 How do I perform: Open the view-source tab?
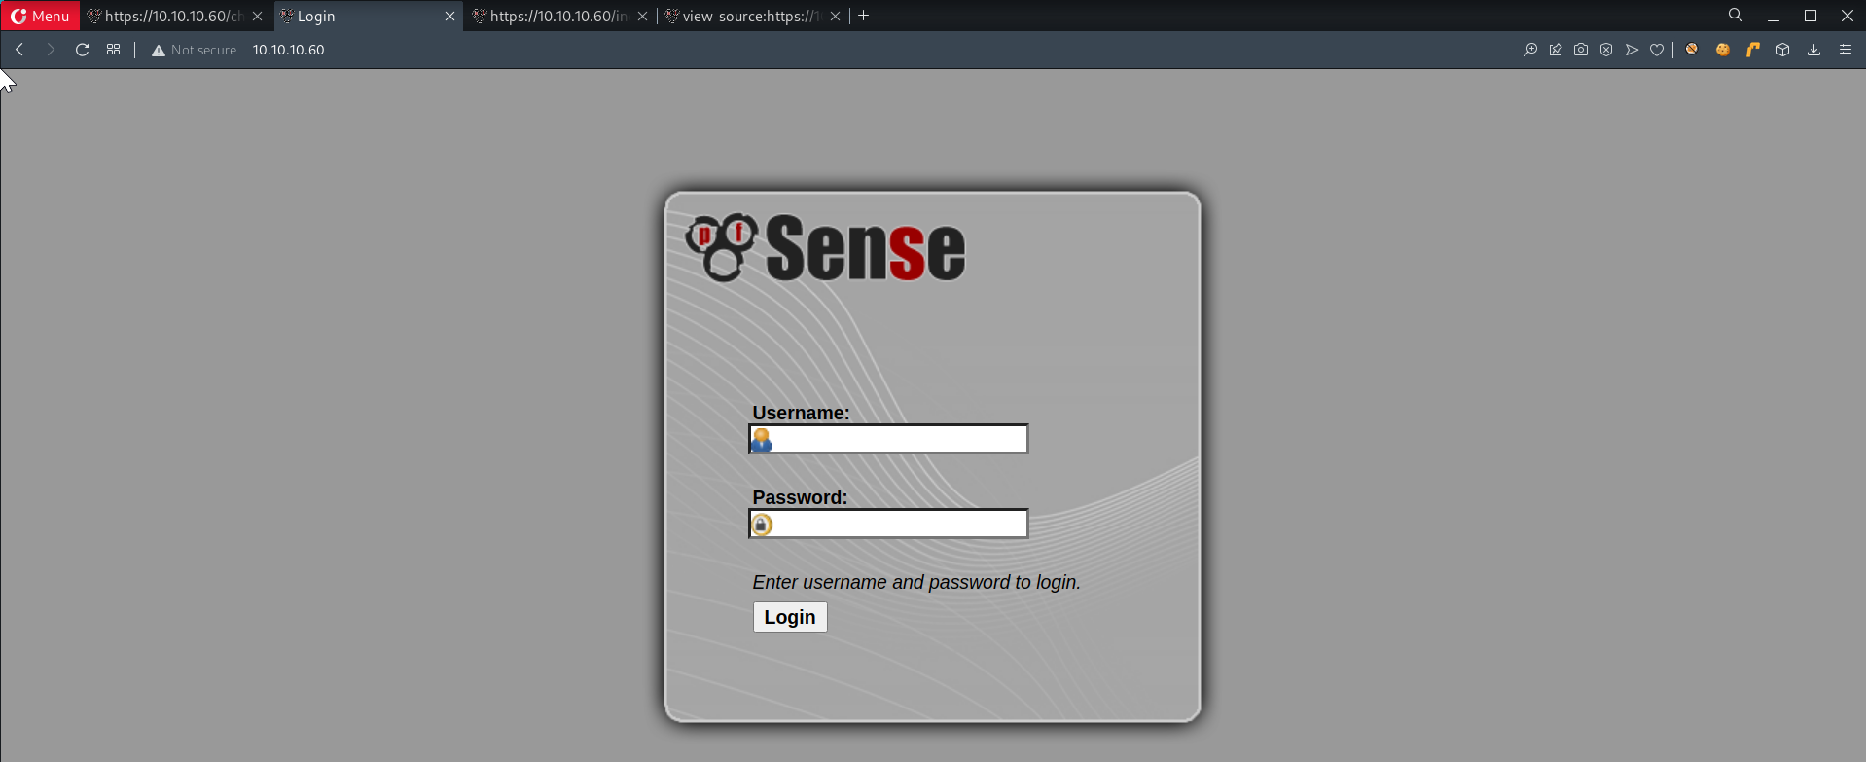click(x=743, y=16)
